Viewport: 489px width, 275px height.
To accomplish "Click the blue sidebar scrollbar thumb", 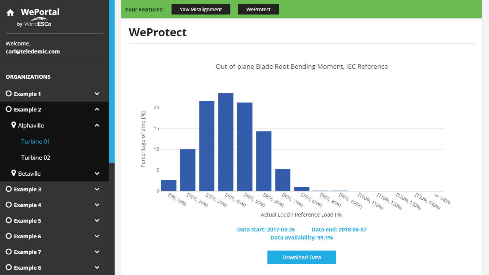I will (x=112, y=81).
